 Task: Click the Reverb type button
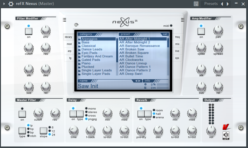pyautogui.click(x=148, y=114)
